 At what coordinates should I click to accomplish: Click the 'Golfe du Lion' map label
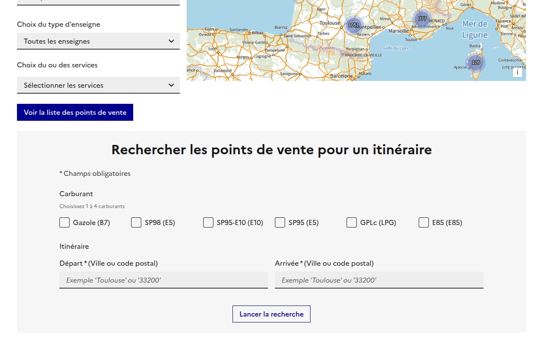click(395, 48)
